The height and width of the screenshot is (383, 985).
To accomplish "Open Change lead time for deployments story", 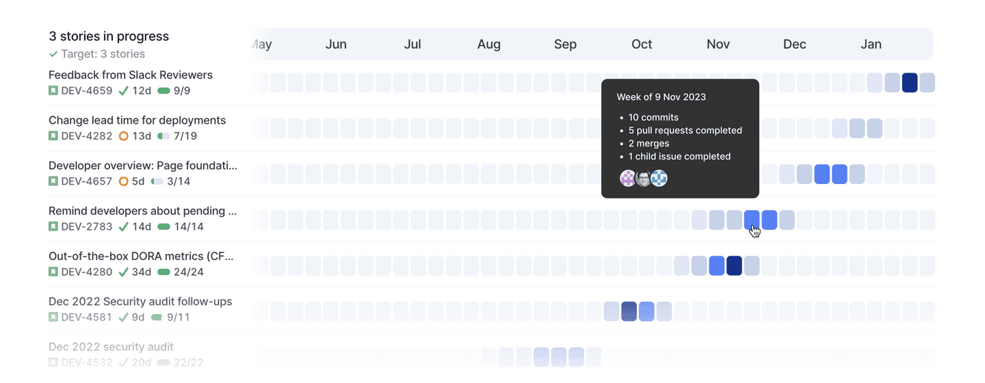I will 137,120.
